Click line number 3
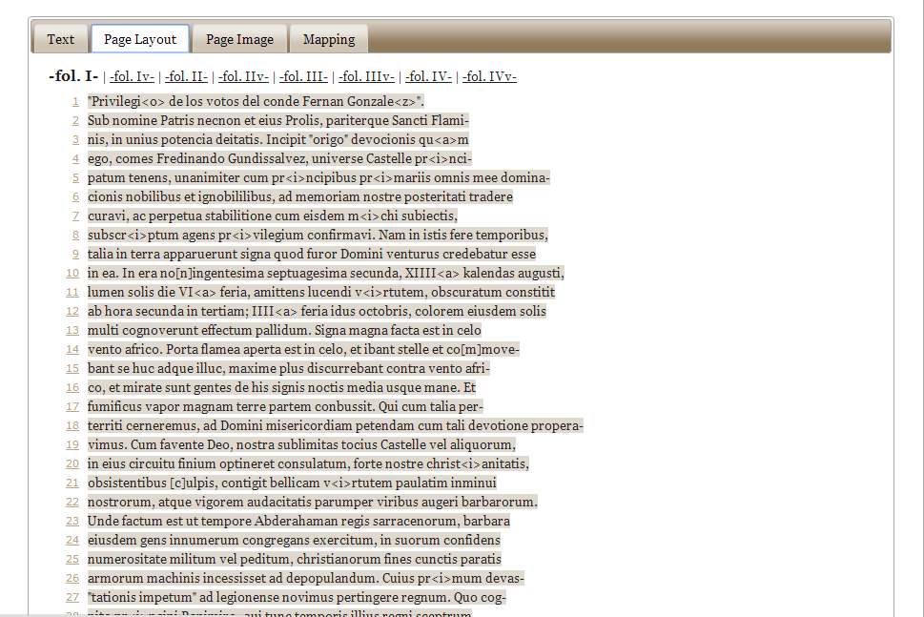The image size is (924, 617). pos(75,139)
